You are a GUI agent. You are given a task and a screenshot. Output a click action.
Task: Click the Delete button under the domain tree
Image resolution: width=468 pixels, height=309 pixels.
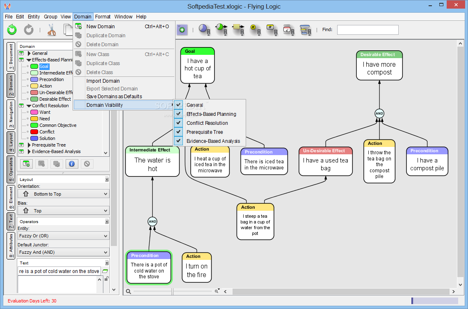(87, 164)
